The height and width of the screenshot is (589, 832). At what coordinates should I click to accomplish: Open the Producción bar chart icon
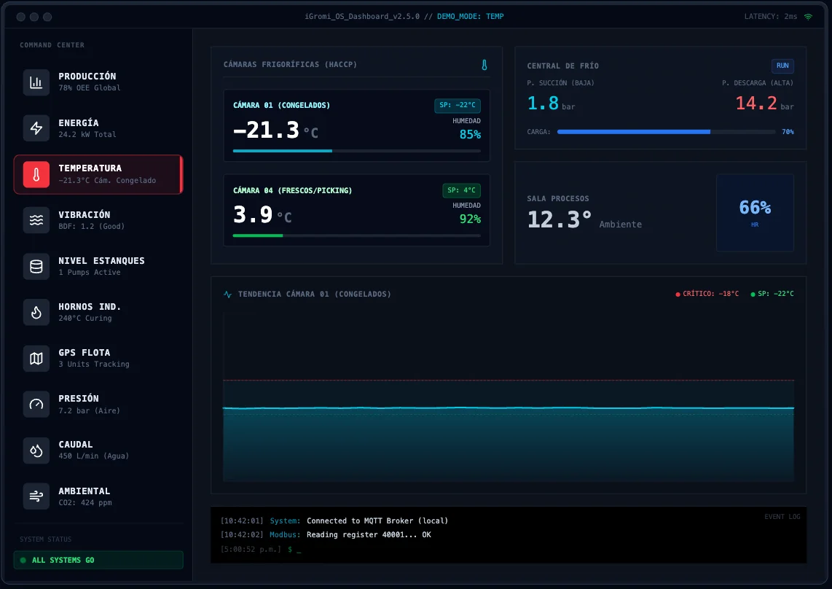pyautogui.click(x=36, y=82)
